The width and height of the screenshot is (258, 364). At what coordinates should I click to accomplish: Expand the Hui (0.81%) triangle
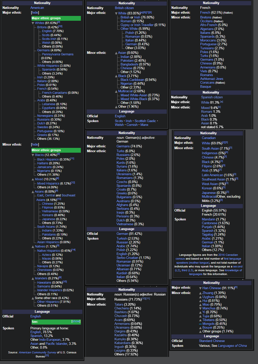[x=200, y=301]
